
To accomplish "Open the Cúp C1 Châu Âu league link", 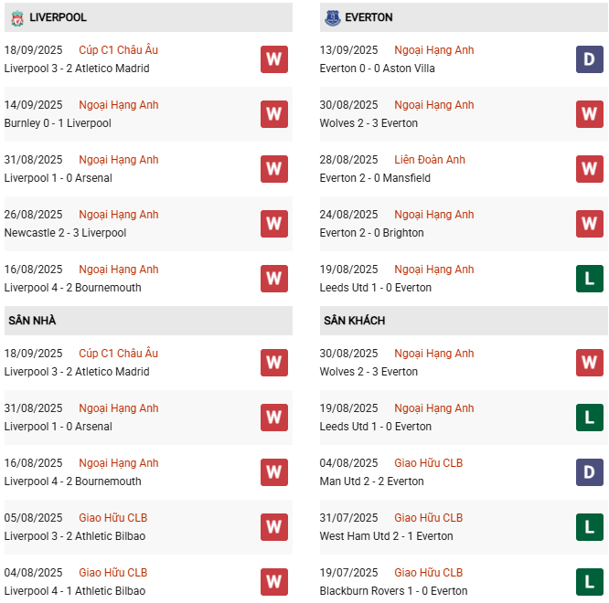I will [x=118, y=50].
